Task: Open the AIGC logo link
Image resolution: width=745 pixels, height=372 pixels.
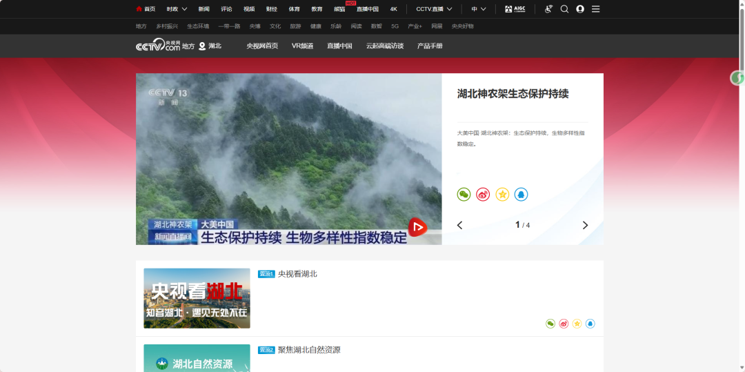Action: click(x=515, y=9)
